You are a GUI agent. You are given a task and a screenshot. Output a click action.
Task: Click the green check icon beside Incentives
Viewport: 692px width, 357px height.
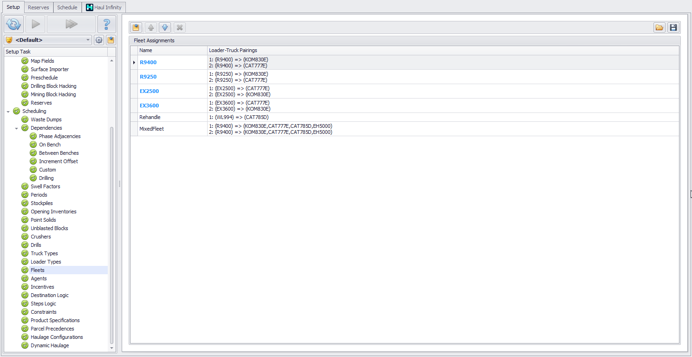click(x=25, y=287)
